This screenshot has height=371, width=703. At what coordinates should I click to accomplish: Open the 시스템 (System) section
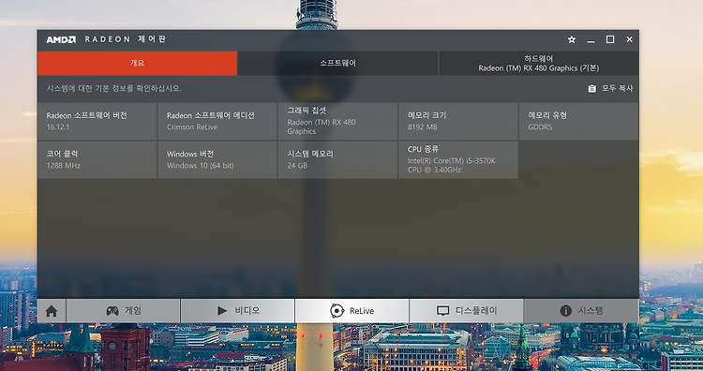point(581,311)
